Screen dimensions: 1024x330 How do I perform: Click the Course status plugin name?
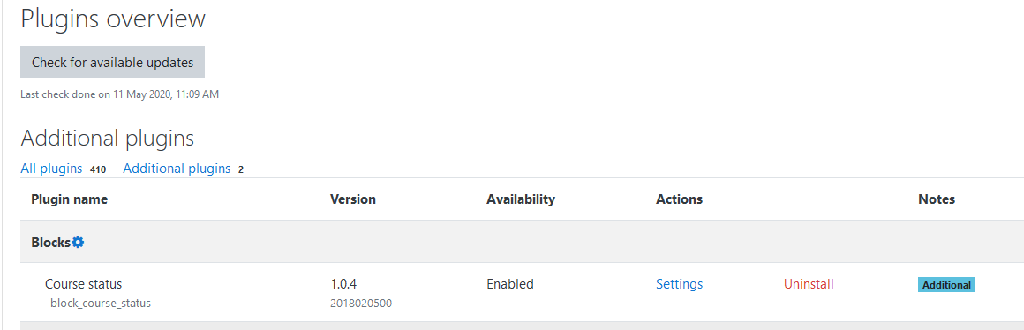pos(84,284)
